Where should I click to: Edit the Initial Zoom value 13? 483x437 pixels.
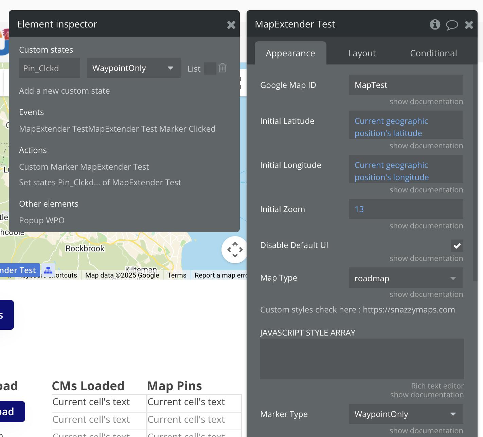click(406, 209)
